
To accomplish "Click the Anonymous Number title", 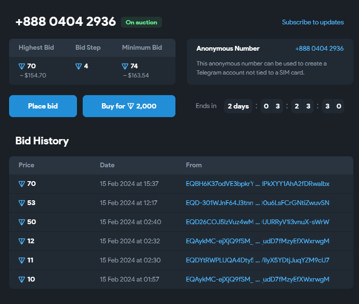I will 228,49.
